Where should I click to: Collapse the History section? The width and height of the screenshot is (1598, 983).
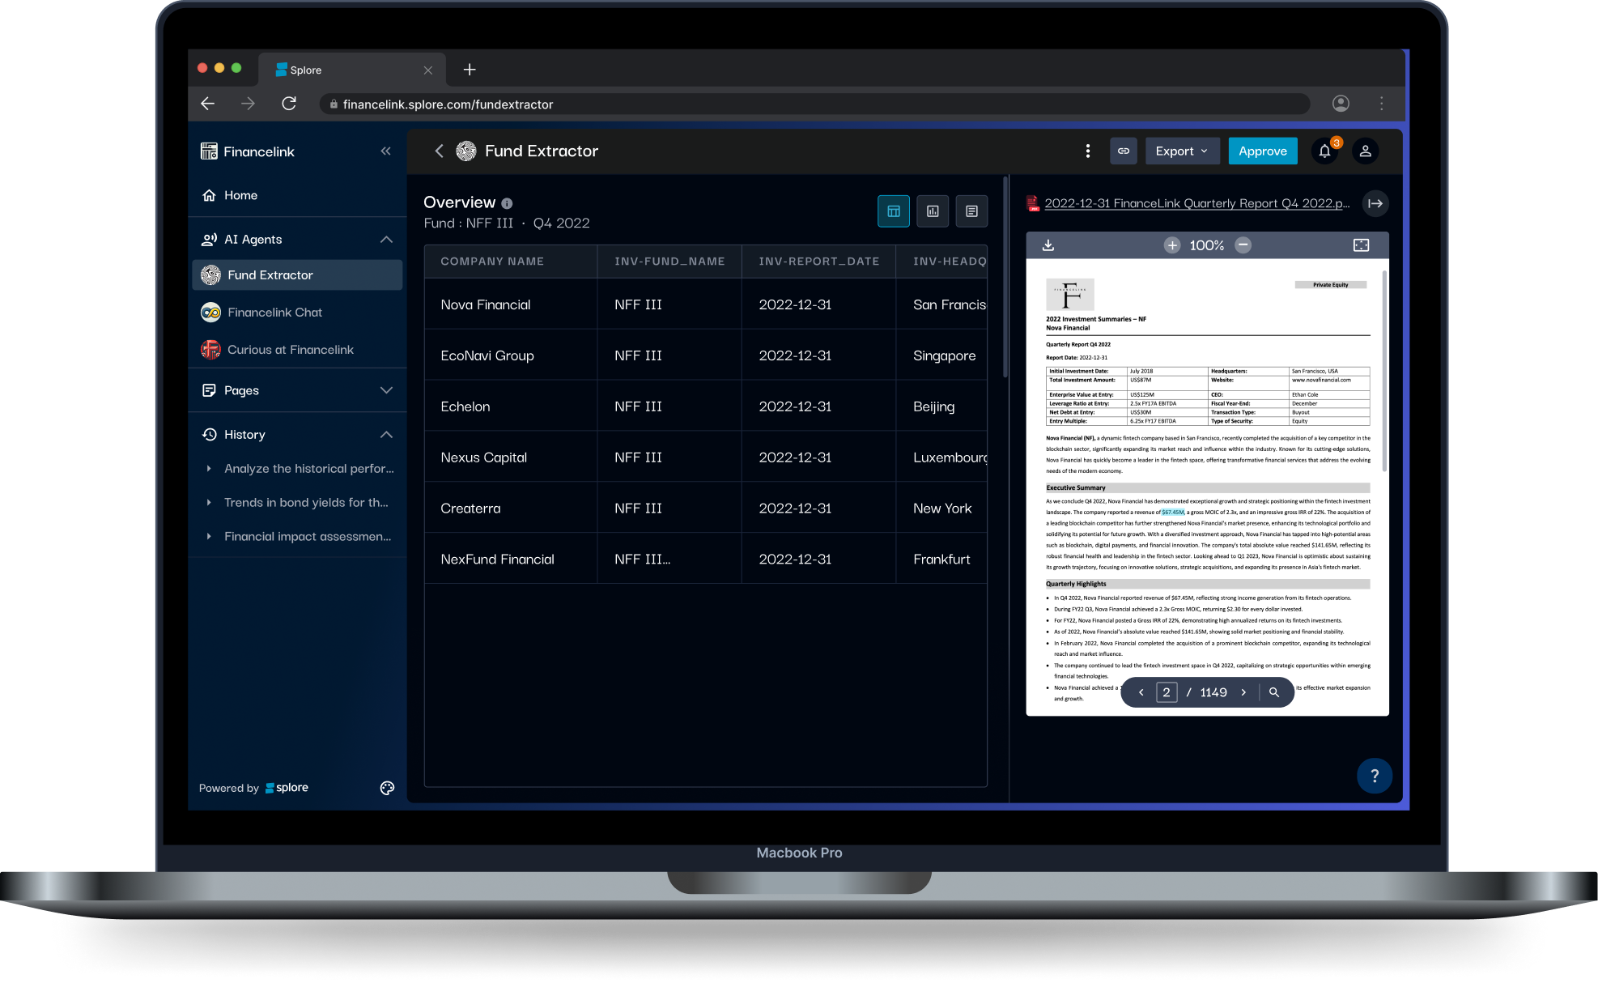[x=386, y=435]
